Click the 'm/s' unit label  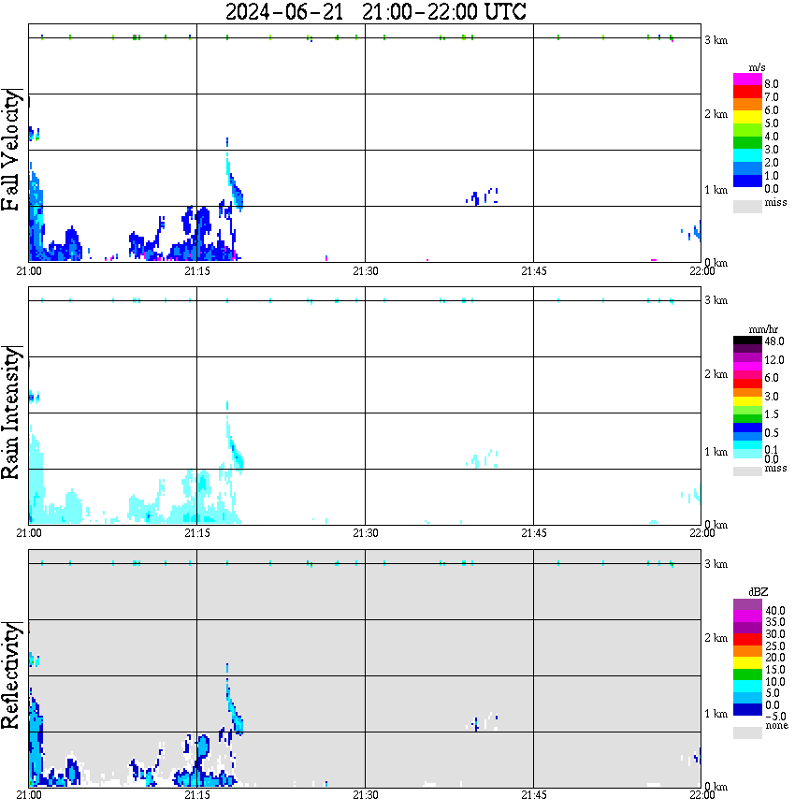[x=757, y=68]
